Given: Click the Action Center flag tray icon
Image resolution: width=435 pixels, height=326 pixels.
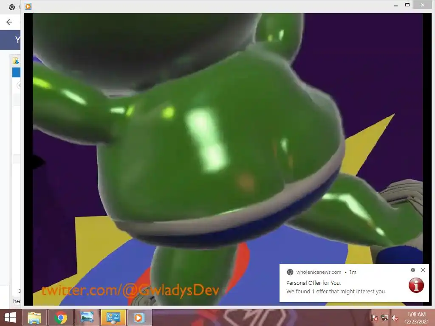Looking at the screenshot, I should [x=374, y=318].
